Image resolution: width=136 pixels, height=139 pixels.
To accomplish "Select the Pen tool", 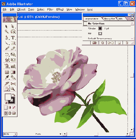I will pos(7,37).
